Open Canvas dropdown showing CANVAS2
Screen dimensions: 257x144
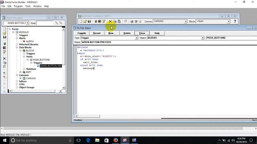[x=186, y=21]
